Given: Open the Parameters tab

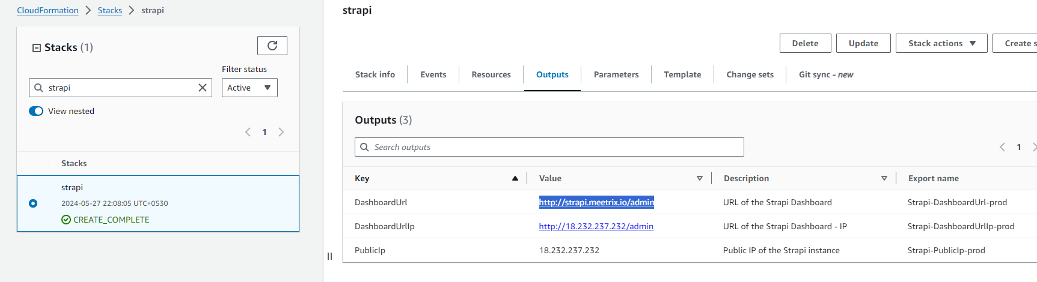Looking at the screenshot, I should pos(616,74).
